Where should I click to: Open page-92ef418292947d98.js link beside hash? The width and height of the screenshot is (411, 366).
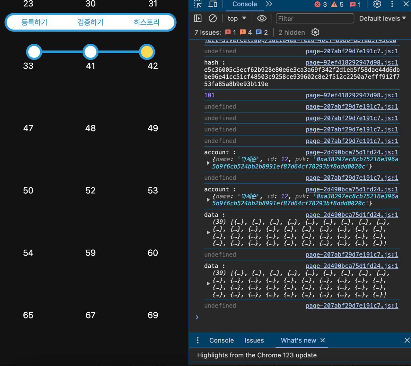pyautogui.click(x=352, y=62)
